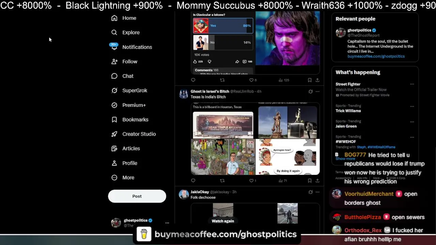Click the RealJimRob post avatar
This screenshot has width=436, height=245.
coord(184,94)
